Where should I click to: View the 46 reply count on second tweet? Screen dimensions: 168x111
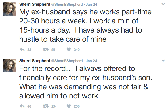point(29,106)
